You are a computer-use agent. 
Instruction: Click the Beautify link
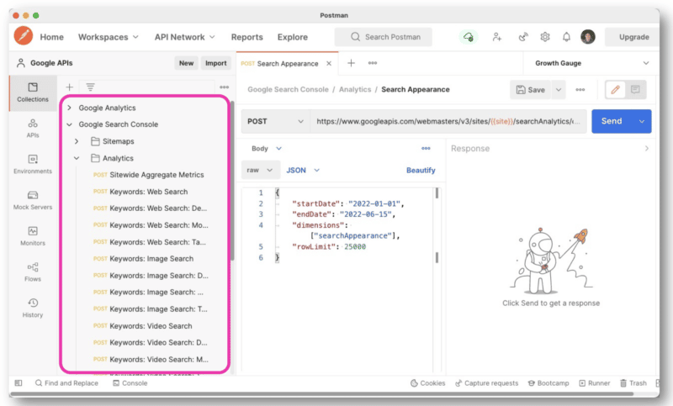point(421,170)
